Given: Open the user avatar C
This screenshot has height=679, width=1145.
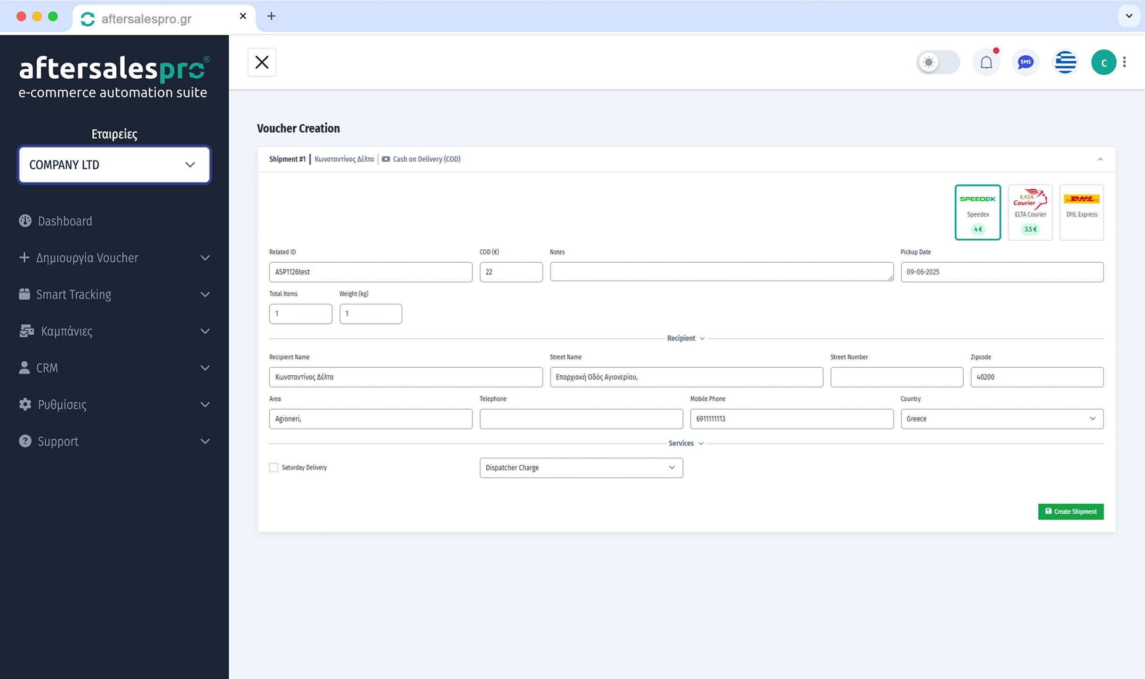Looking at the screenshot, I should [x=1104, y=62].
